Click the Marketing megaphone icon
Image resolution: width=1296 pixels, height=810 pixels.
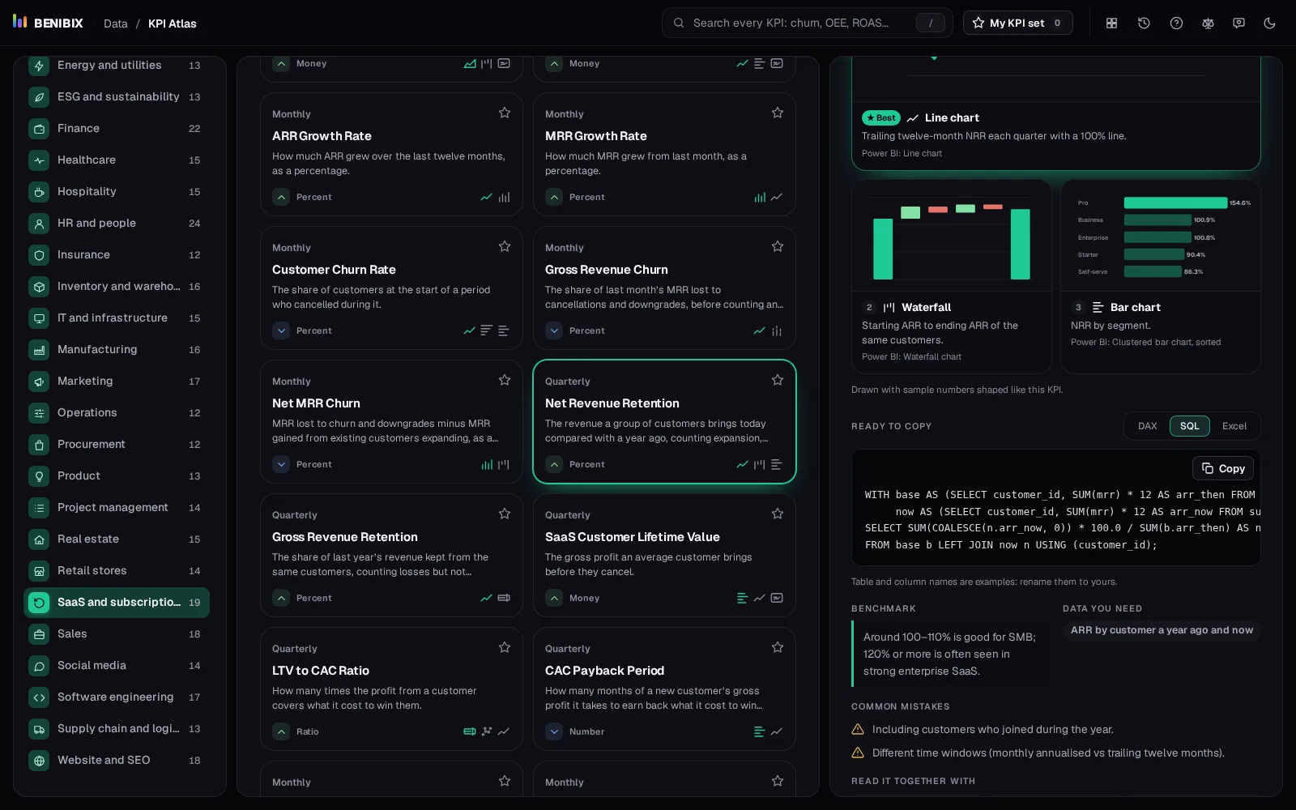[39, 382]
